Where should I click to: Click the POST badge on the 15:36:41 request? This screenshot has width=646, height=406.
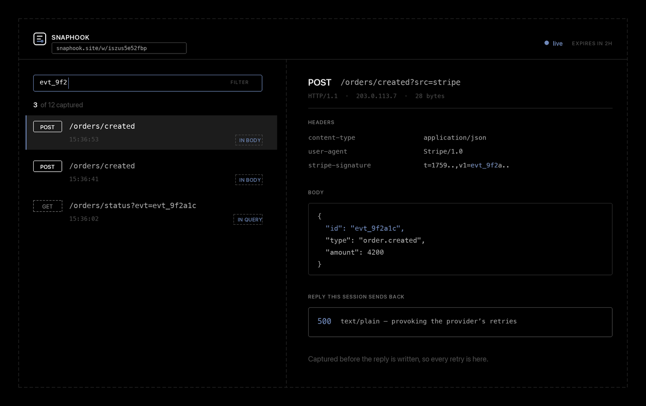(48, 167)
